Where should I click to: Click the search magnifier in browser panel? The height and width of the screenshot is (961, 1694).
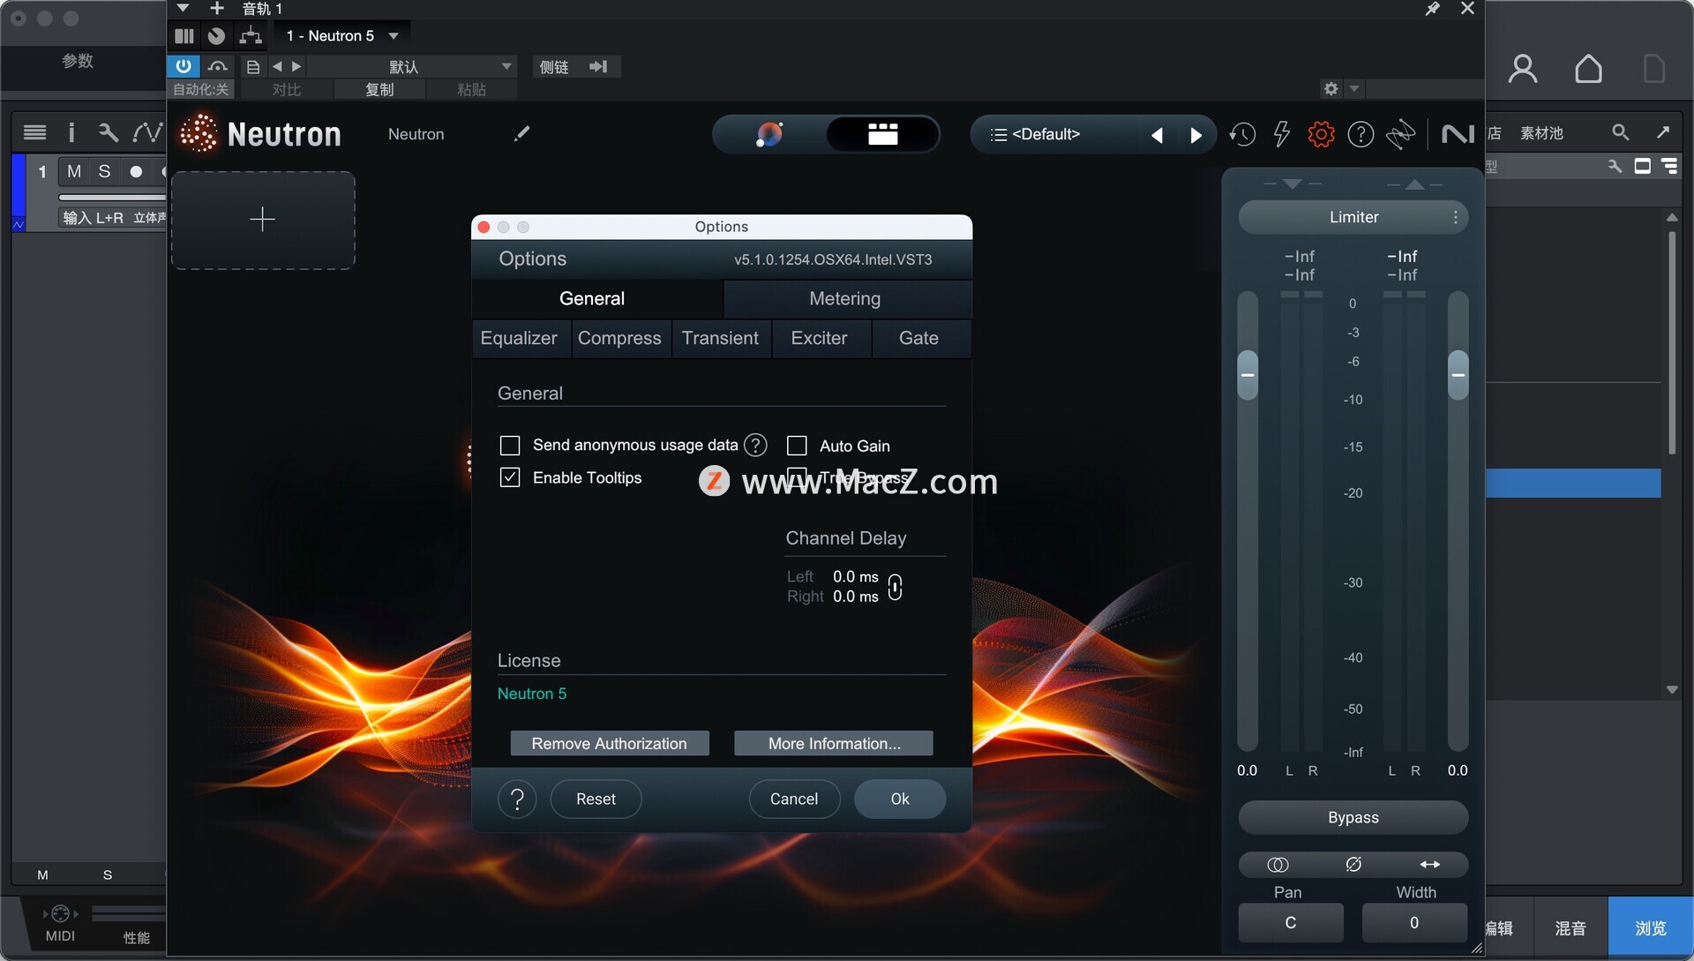pyautogui.click(x=1620, y=132)
